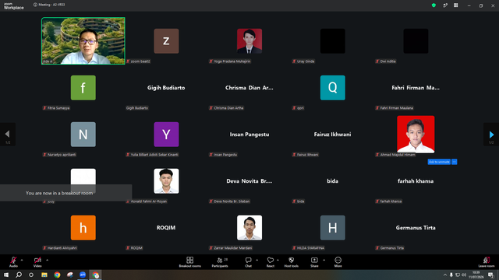Click the large Insan Pangestu name

click(x=249, y=135)
